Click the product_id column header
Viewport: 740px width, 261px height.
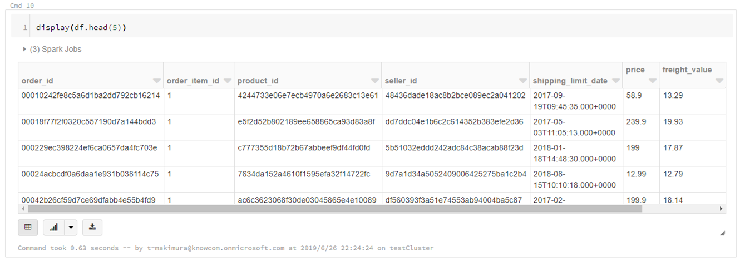click(258, 81)
